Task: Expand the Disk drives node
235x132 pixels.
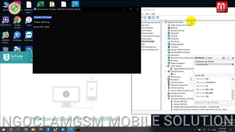Action: click(166, 41)
